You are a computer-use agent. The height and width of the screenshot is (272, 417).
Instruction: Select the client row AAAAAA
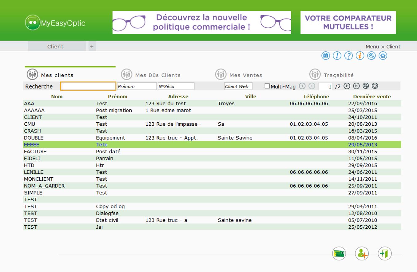212,110
